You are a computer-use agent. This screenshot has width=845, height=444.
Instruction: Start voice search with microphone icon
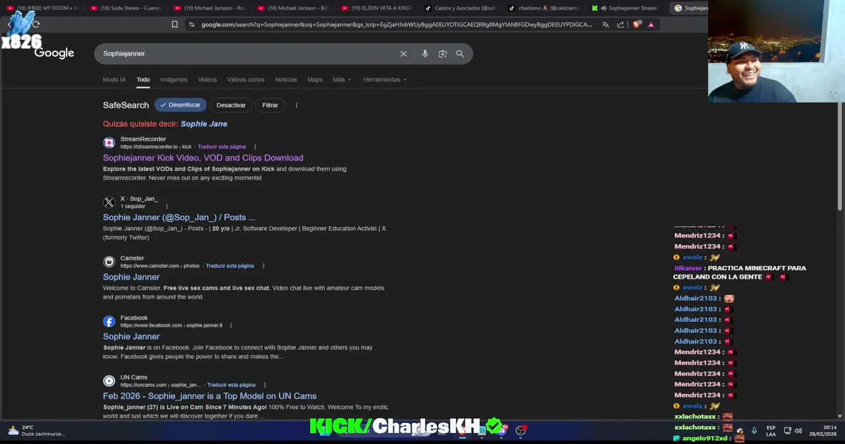pos(425,54)
